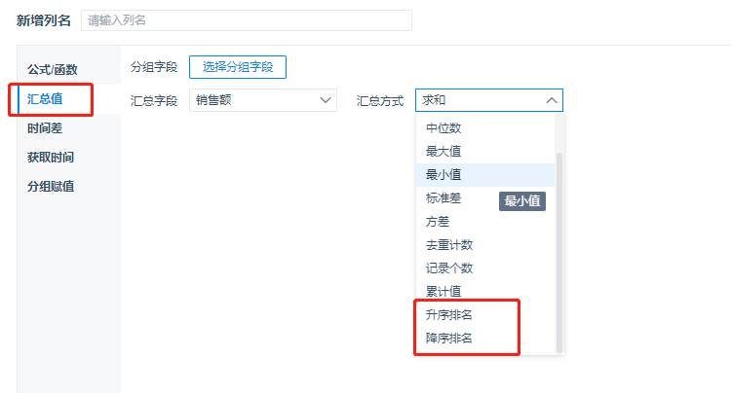
Task: Click the 选择分组字段 button
Action: point(238,67)
